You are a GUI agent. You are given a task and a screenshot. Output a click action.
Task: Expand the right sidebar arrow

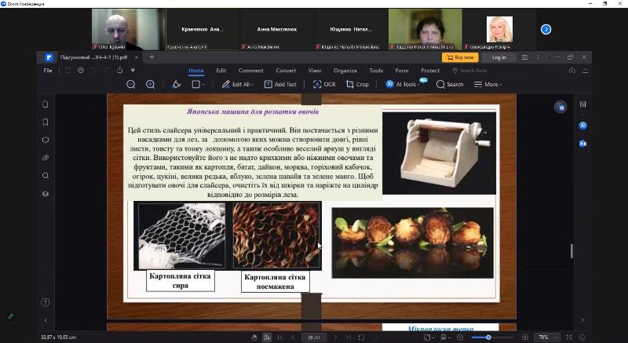point(582,320)
